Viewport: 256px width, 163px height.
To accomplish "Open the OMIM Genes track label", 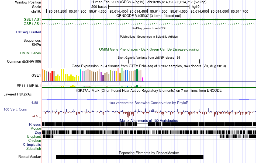I will point(30,53).
